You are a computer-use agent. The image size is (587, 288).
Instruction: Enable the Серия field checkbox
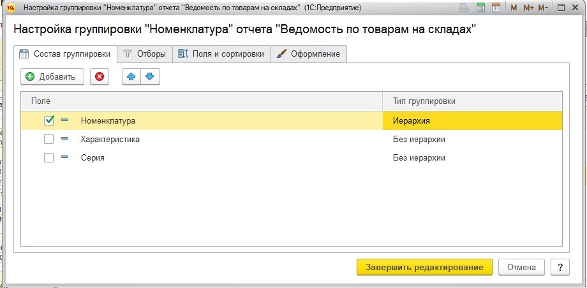pos(49,157)
